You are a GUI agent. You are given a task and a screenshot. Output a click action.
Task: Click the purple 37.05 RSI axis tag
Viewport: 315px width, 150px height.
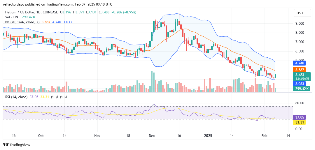point(299,117)
